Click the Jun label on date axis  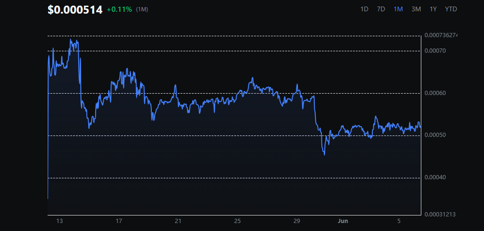click(342, 221)
